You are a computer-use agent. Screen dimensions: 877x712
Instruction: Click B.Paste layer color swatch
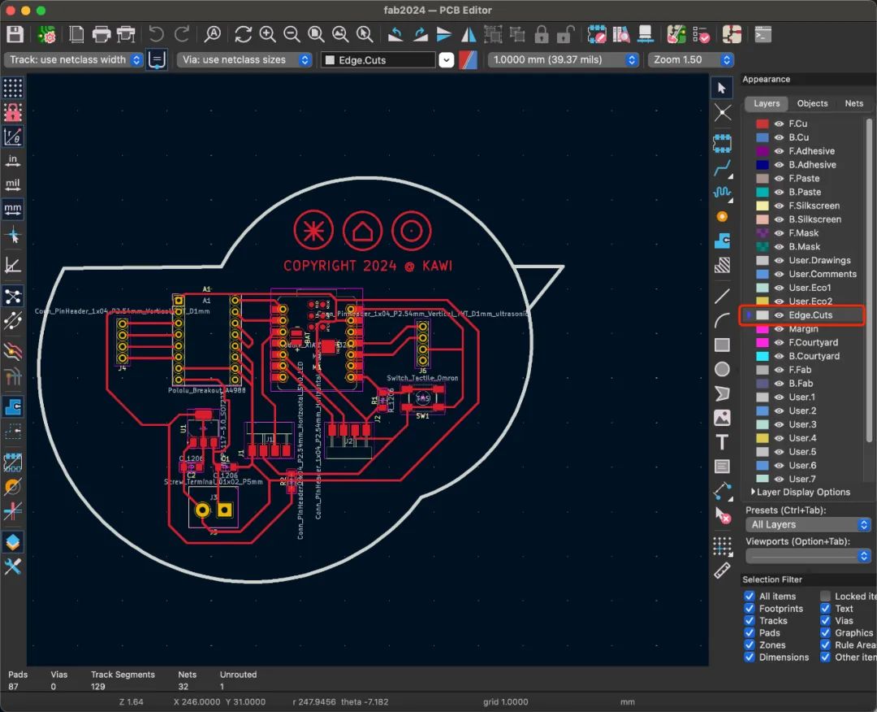click(x=763, y=192)
